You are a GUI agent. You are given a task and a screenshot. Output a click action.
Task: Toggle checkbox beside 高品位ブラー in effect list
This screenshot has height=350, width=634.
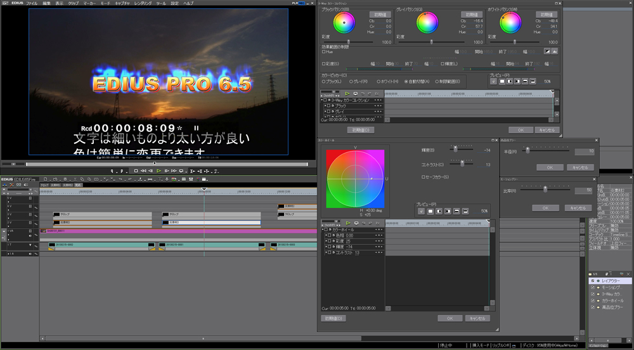coord(593,307)
